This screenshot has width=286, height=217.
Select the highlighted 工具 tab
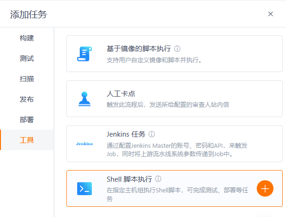click(x=27, y=140)
